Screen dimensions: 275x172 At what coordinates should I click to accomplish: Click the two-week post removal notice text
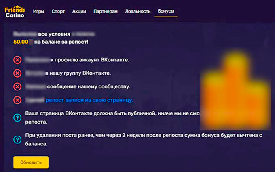(144, 140)
